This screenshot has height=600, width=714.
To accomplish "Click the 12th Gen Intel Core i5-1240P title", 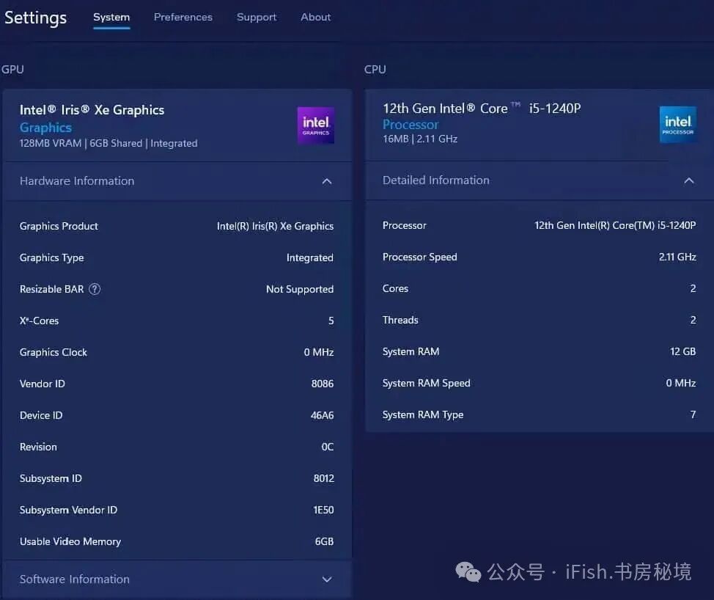I will [x=482, y=109].
